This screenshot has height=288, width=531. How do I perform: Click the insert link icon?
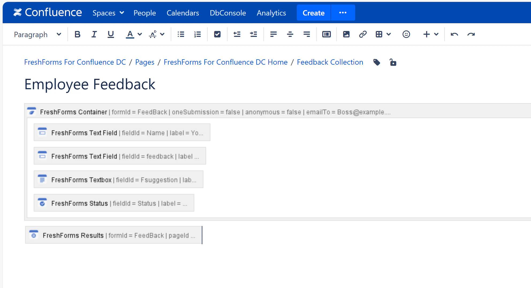pyautogui.click(x=363, y=34)
